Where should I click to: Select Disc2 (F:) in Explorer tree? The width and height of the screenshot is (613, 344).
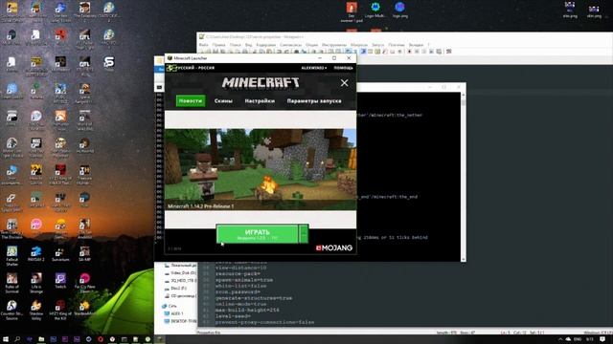pyautogui.click(x=175, y=289)
